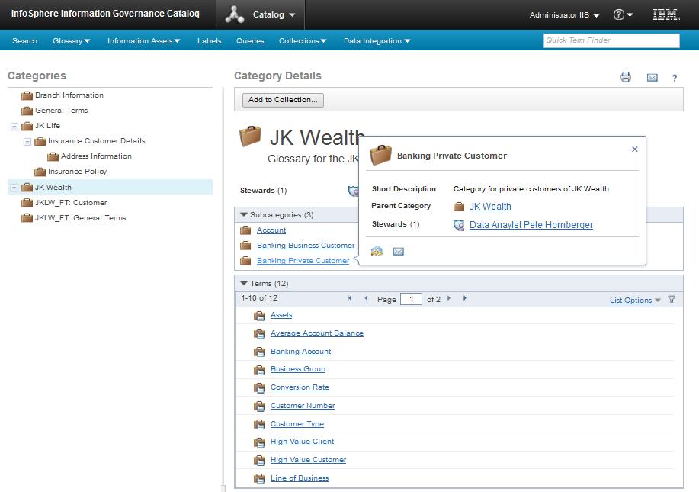This screenshot has height=492, width=699.
Task: Go to the first page of terms
Action: (349, 298)
